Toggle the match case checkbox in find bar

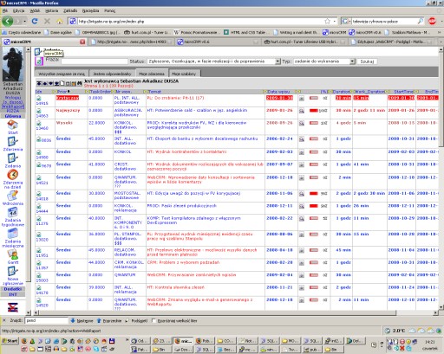[153, 320]
